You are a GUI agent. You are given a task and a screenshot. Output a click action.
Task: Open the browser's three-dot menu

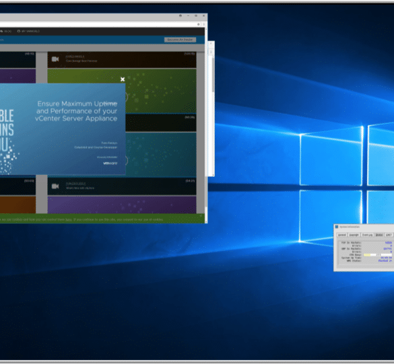203,24
